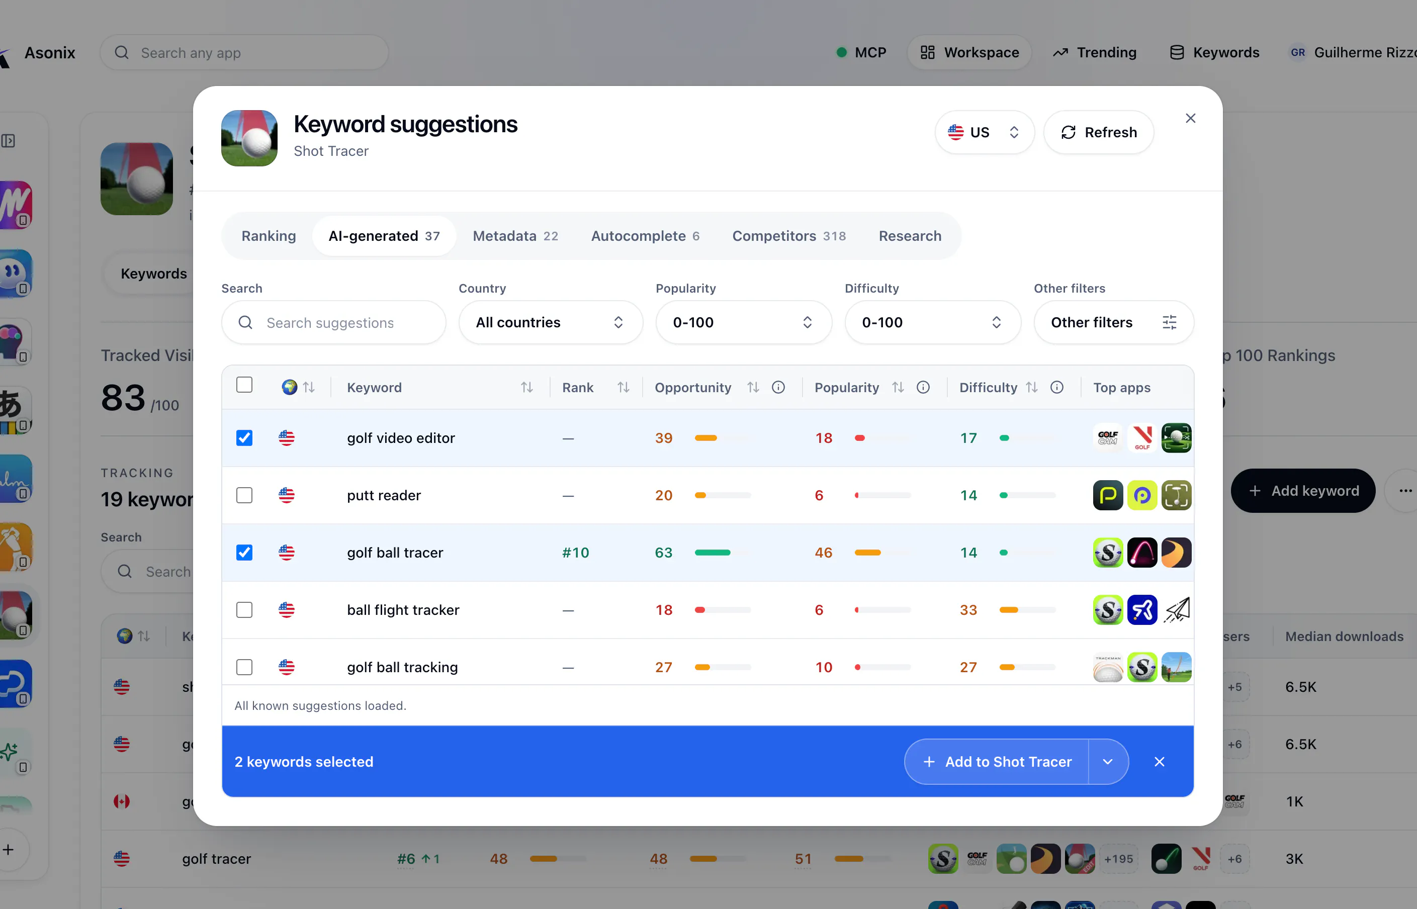Click golf ball tracer popularity bar
1417x909 pixels.
point(882,553)
